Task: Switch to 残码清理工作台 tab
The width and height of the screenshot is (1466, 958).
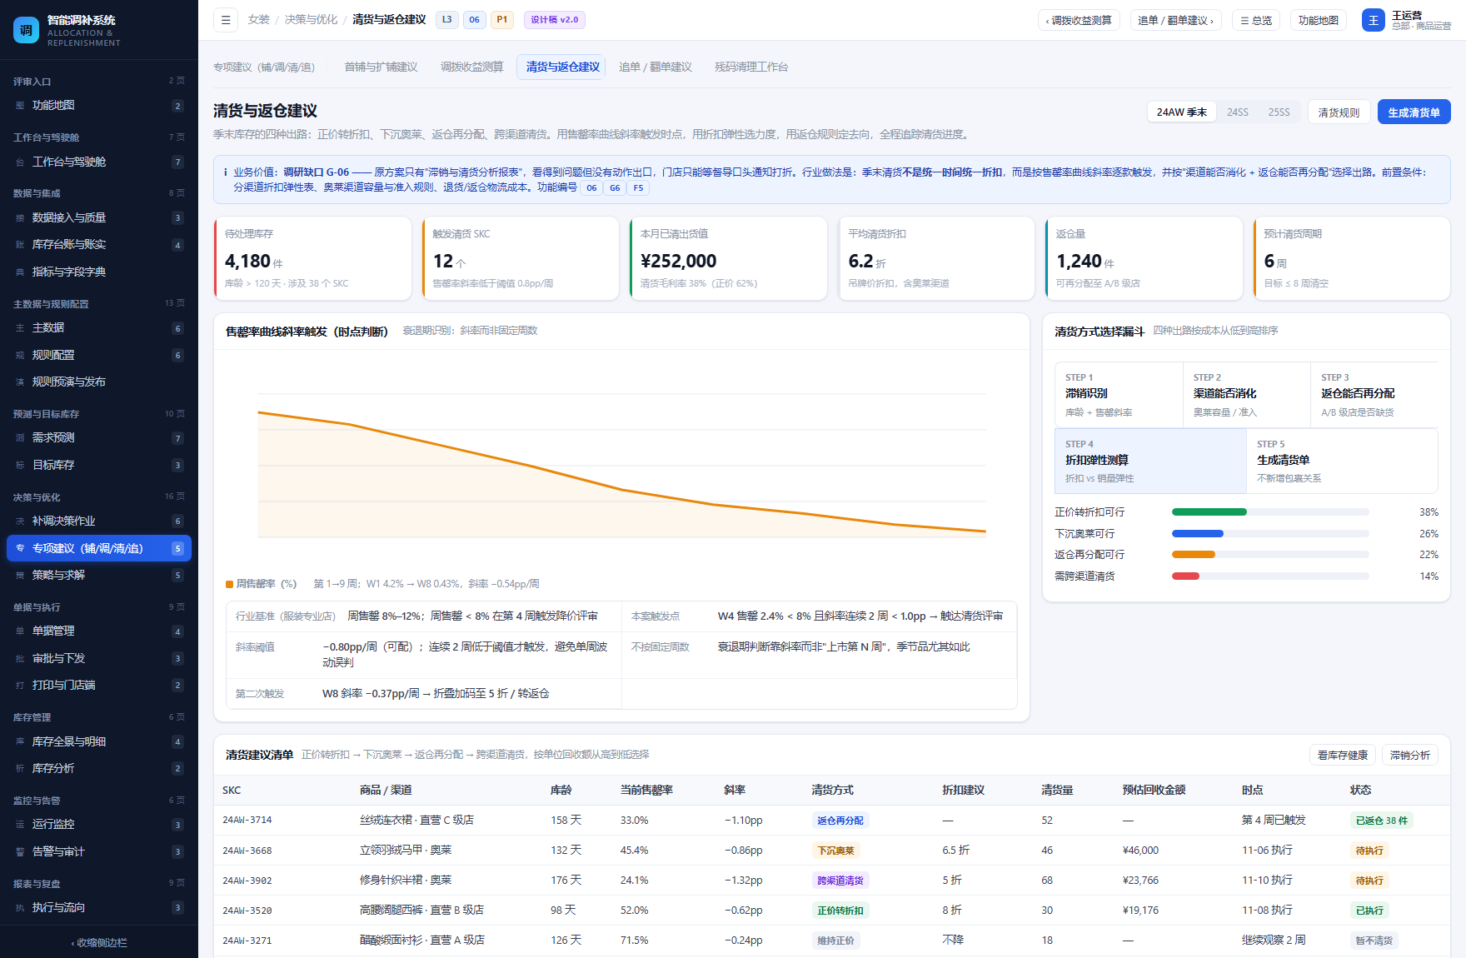Action: 750,67
